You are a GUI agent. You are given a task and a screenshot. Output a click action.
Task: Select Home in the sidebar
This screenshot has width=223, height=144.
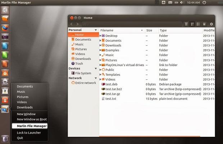click(x=83, y=34)
